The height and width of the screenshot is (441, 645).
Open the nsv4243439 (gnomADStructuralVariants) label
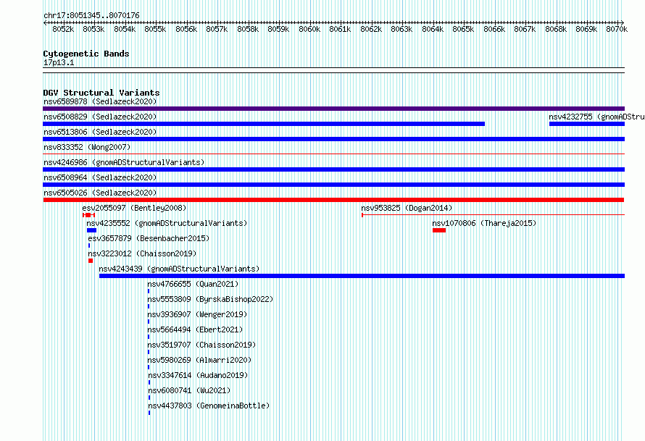179,269
